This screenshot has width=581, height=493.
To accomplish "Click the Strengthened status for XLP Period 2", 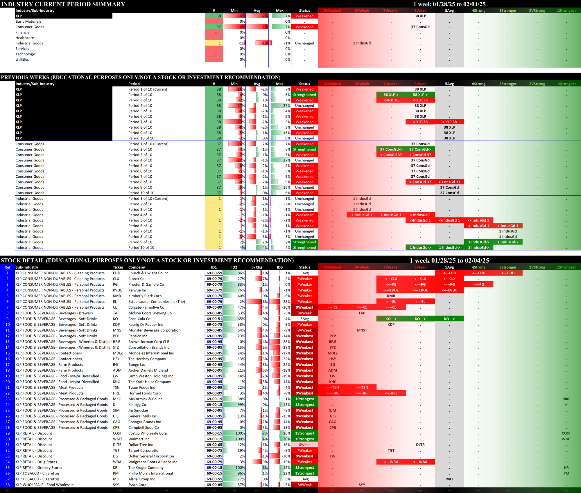I will [x=304, y=95].
